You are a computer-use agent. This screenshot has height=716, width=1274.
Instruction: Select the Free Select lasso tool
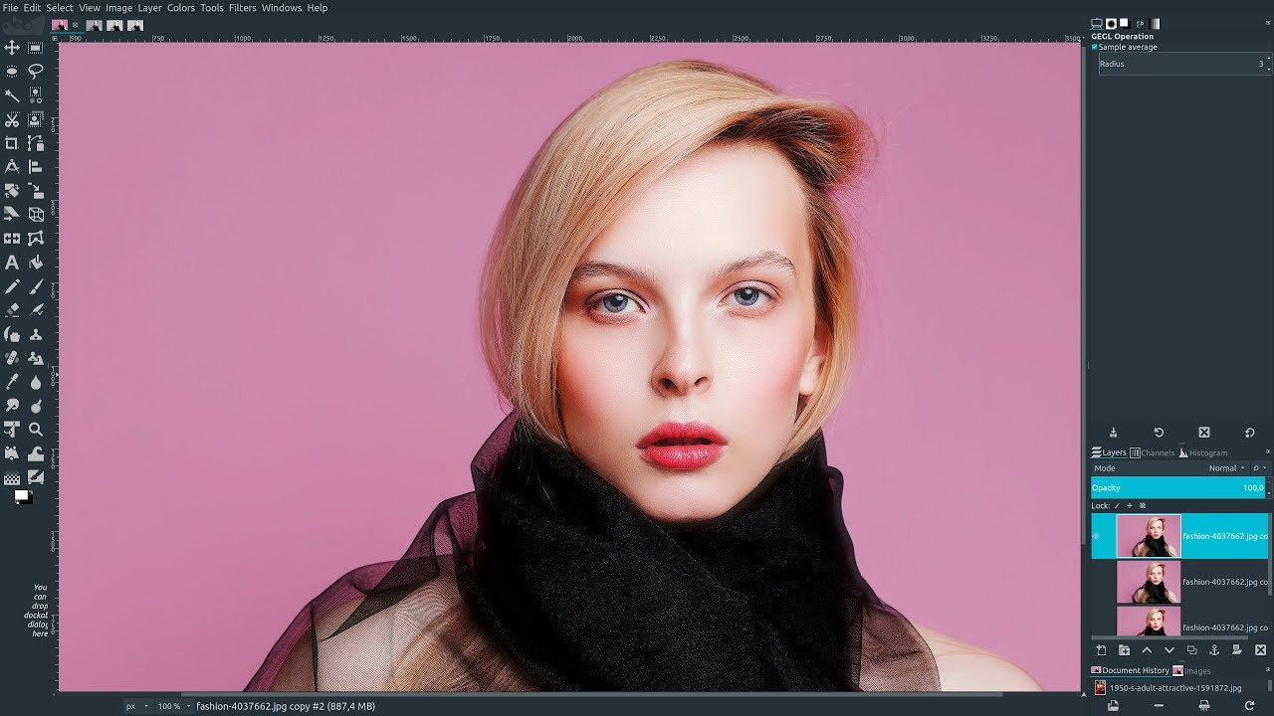(x=36, y=71)
